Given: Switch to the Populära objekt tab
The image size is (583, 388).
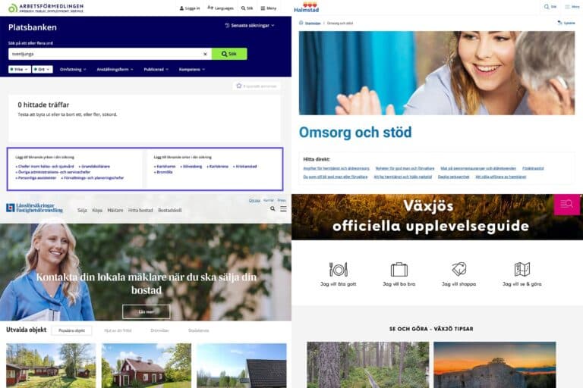Looking at the screenshot, I should tap(72, 330).
